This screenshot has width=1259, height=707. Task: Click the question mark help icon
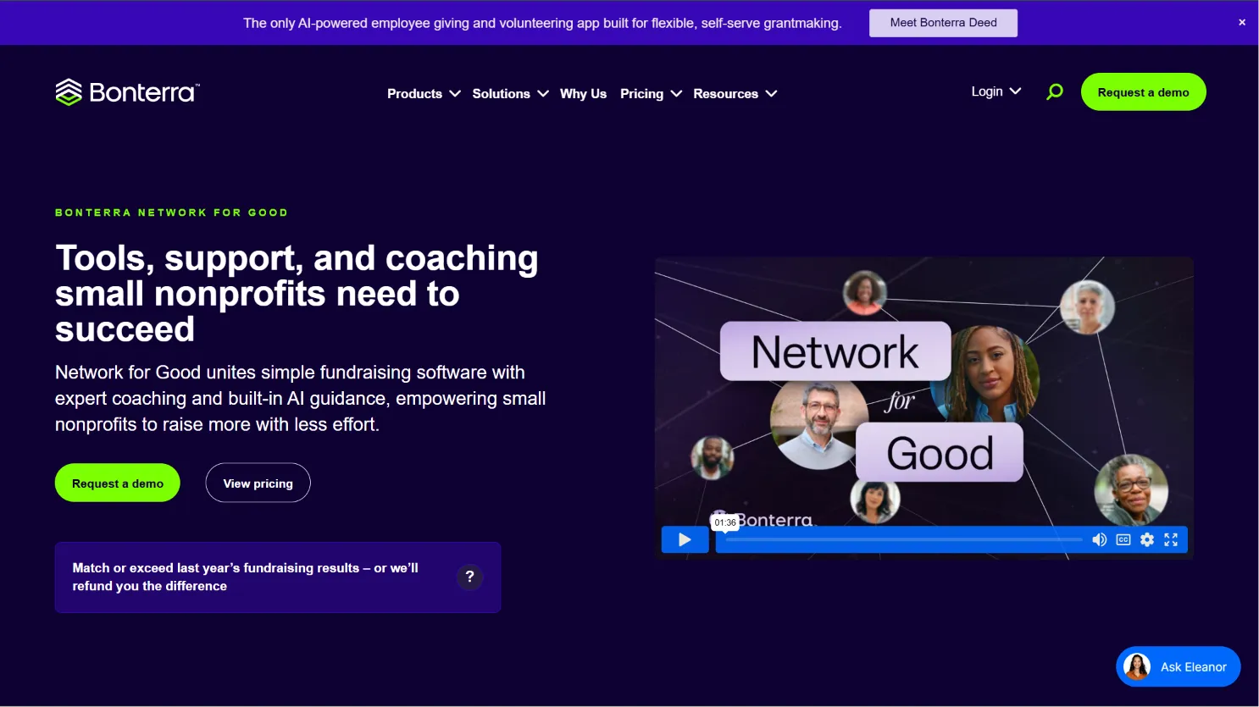[470, 577]
